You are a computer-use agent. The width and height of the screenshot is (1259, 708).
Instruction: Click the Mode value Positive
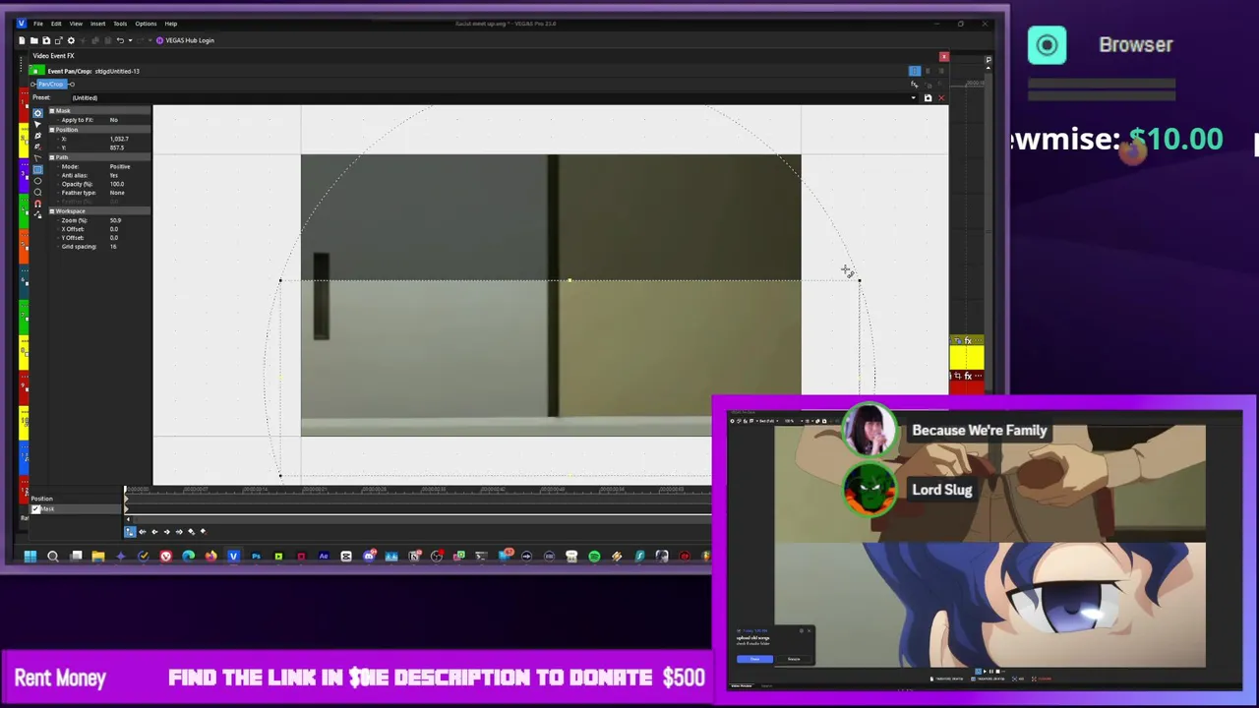pyautogui.click(x=120, y=166)
